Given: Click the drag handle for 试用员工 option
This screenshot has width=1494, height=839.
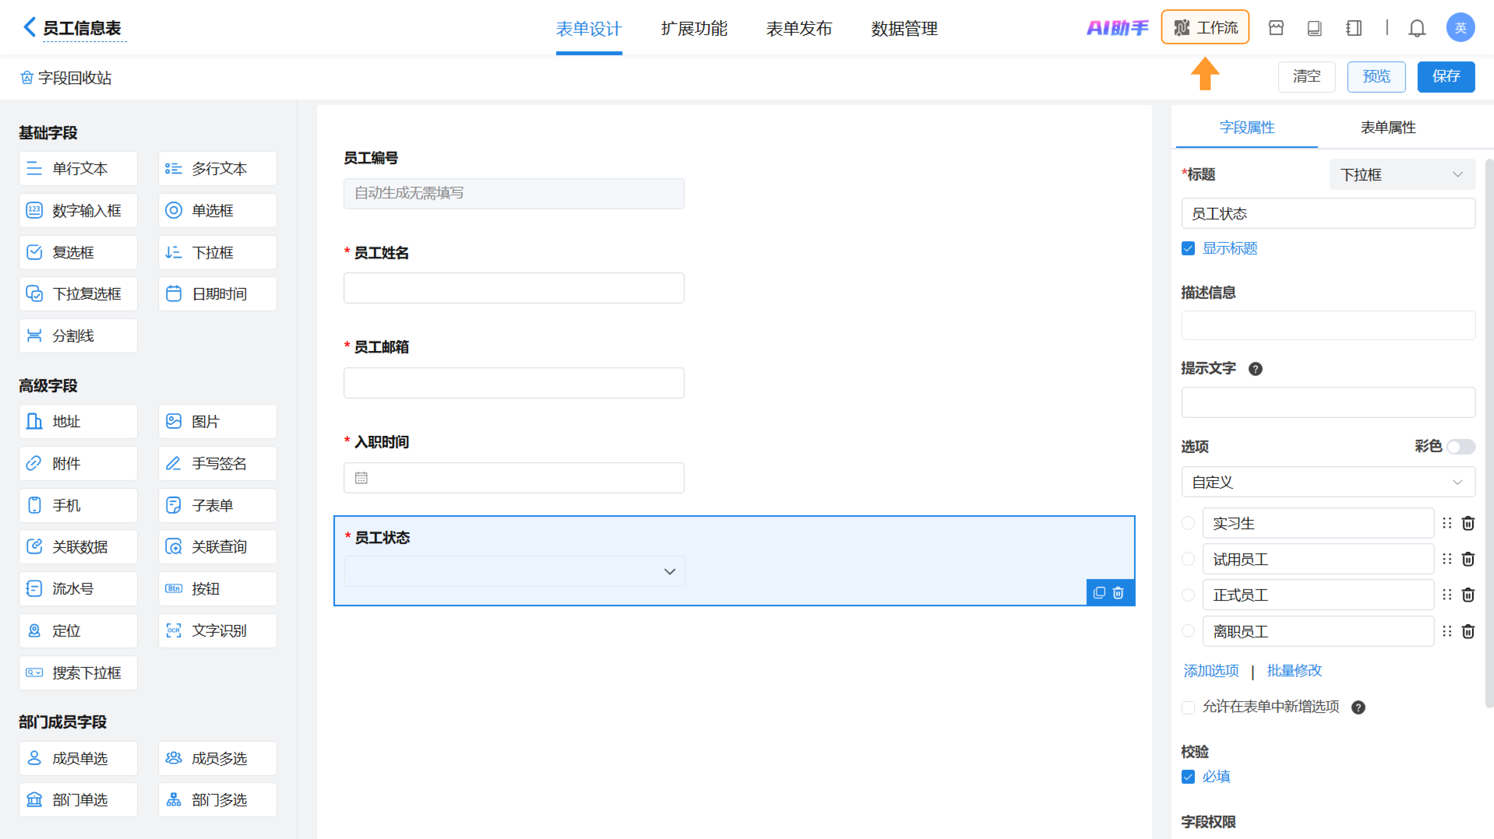Looking at the screenshot, I should (1447, 559).
